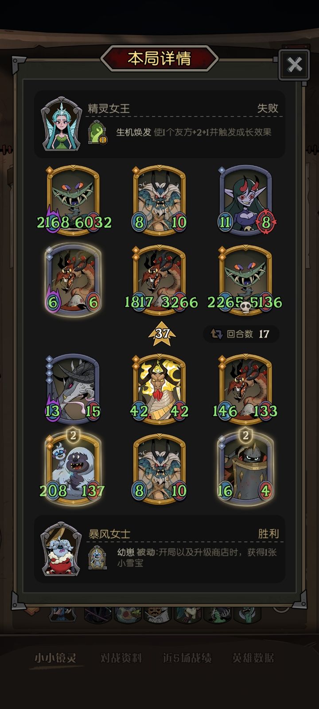The height and width of the screenshot is (709, 319).
Task: Tap the 精灵女王 hero portrait
Action: 61,126
